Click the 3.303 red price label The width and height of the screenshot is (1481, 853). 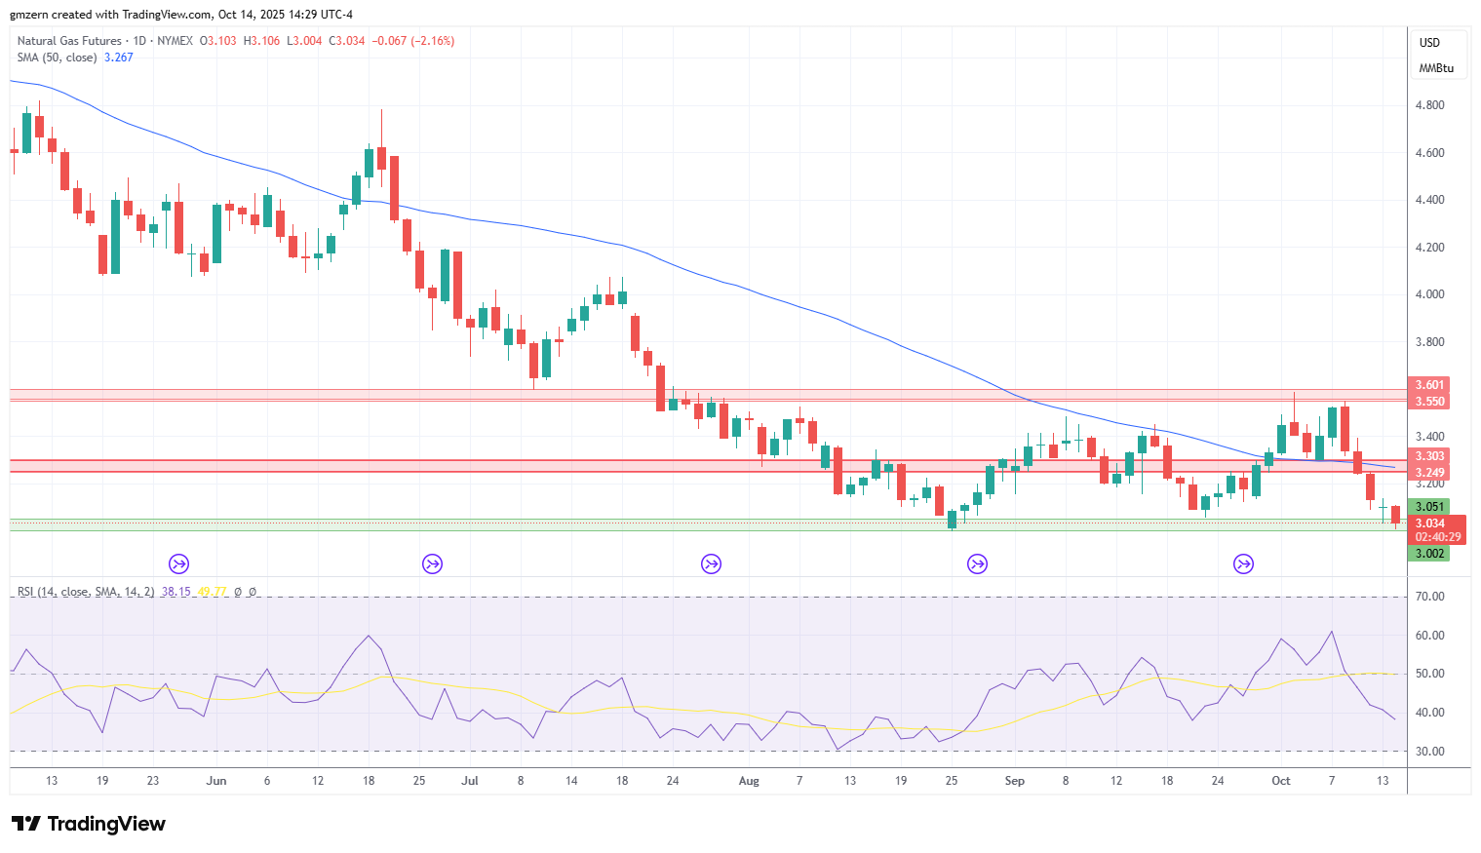click(1429, 456)
